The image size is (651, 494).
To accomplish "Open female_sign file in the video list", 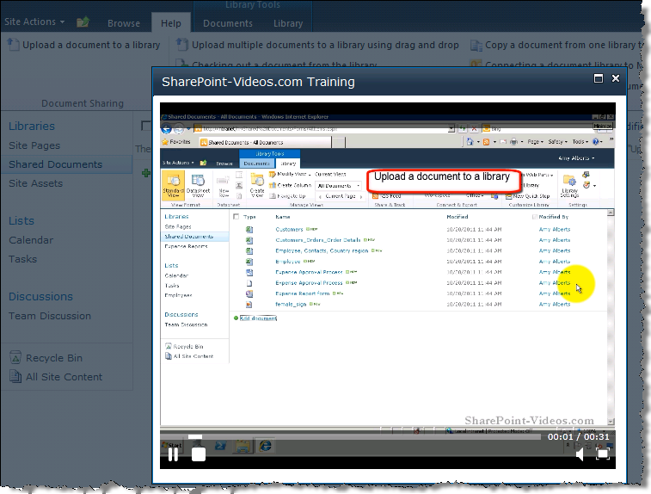I will [x=291, y=304].
